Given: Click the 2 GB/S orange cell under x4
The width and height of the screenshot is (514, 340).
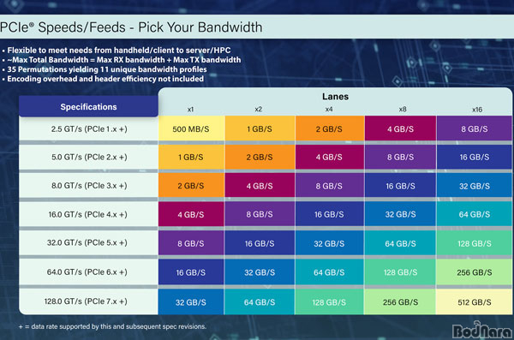Looking at the screenshot, I should tap(330, 128).
